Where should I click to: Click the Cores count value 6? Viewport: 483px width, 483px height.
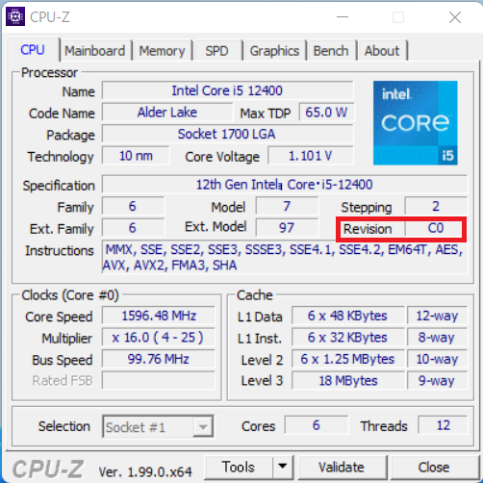coord(317,425)
